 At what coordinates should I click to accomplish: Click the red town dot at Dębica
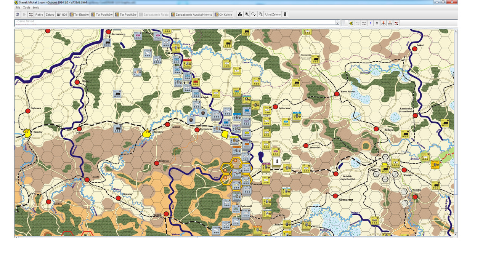coord(79,129)
